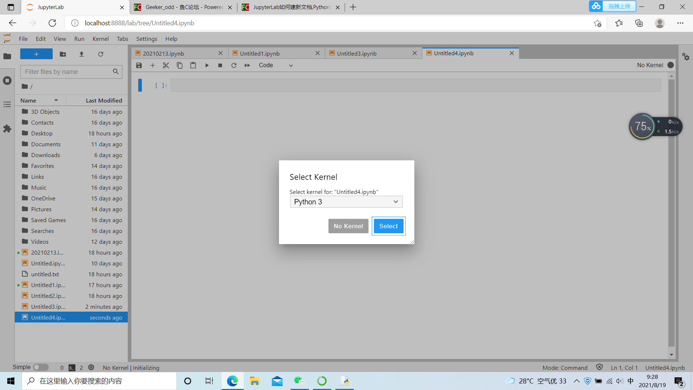
Task: Click the kernel count gear in status bar
Action: [91, 368]
